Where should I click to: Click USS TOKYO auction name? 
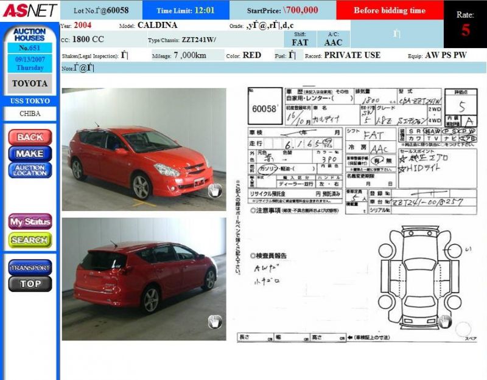[30, 101]
